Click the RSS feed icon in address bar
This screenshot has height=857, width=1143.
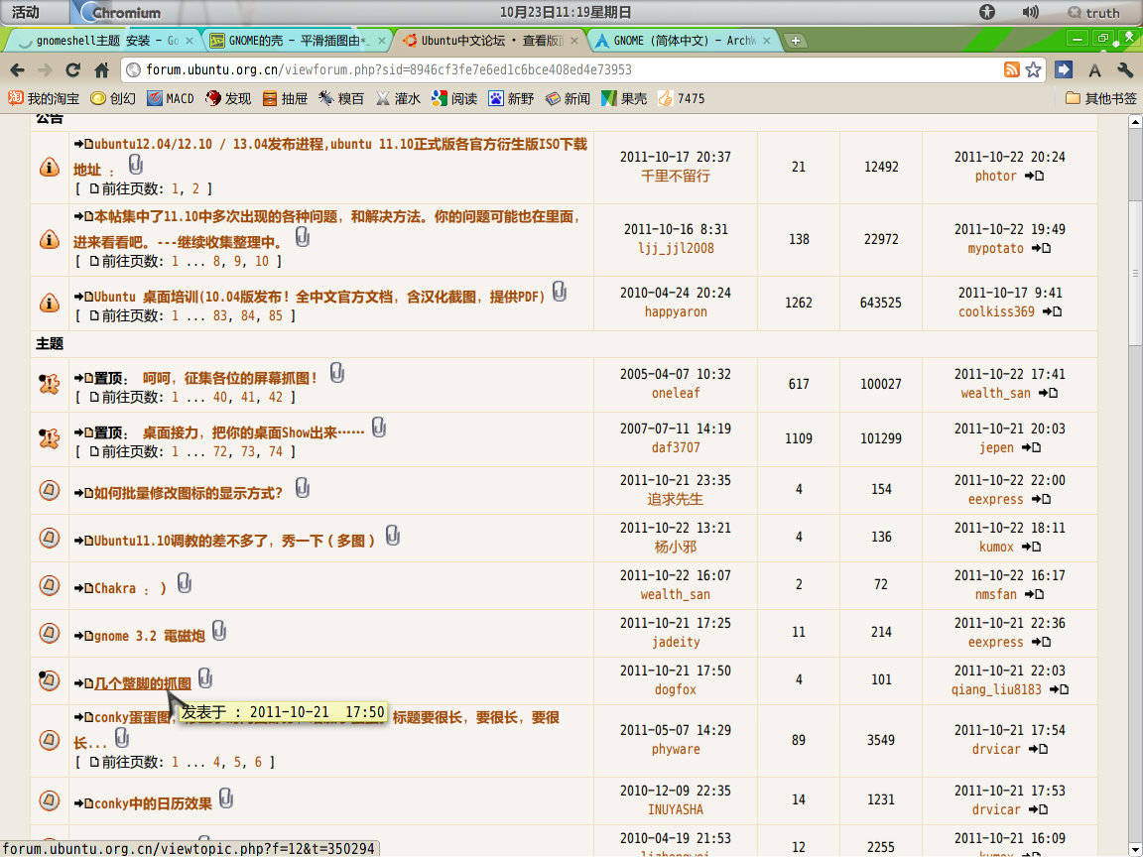click(1012, 69)
